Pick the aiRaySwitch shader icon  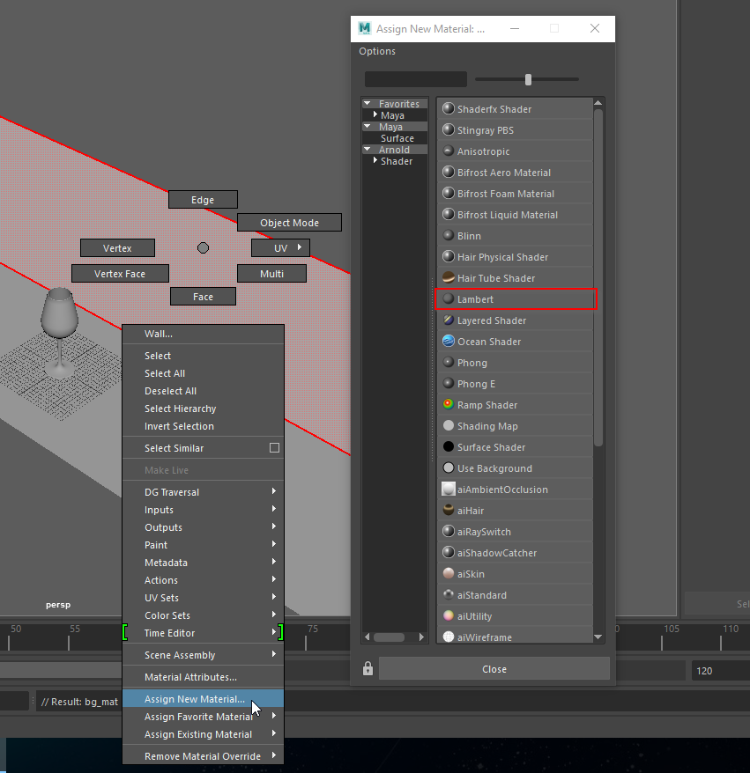click(x=448, y=532)
